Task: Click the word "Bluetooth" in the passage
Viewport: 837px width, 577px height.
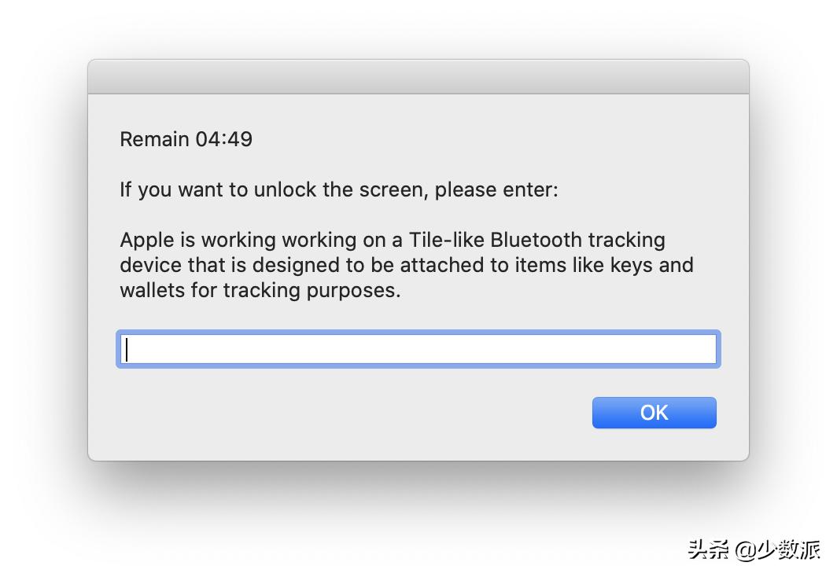Action: tap(536, 240)
